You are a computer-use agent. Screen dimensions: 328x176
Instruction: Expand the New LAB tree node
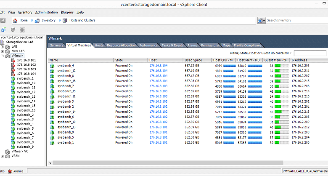point(2,51)
